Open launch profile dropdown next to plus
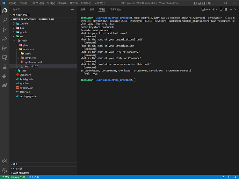The height and width of the screenshot is (179, 239). coord(216,10)
